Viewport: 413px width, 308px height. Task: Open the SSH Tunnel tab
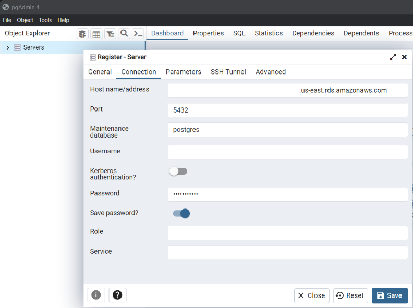pyautogui.click(x=228, y=72)
